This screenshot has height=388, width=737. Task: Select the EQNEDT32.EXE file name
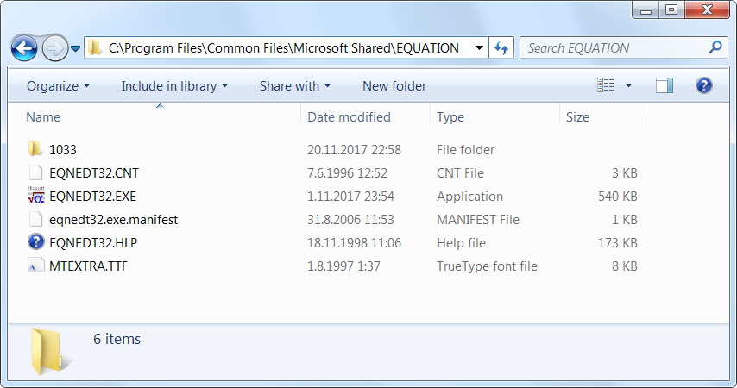point(92,197)
